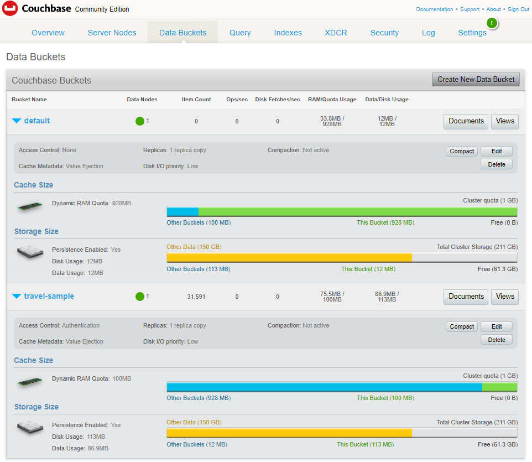
Task: Click the travel-sample disk storage usage bar
Action: 342,433
